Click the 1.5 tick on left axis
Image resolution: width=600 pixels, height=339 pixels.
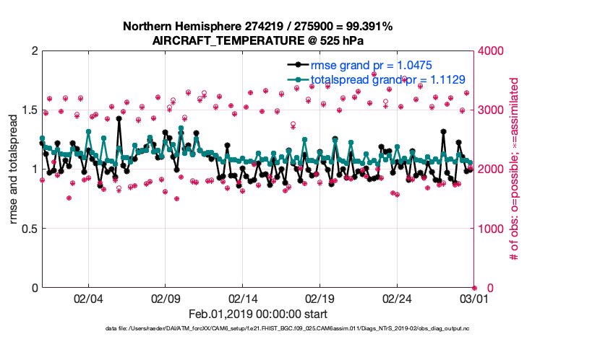[29, 110]
